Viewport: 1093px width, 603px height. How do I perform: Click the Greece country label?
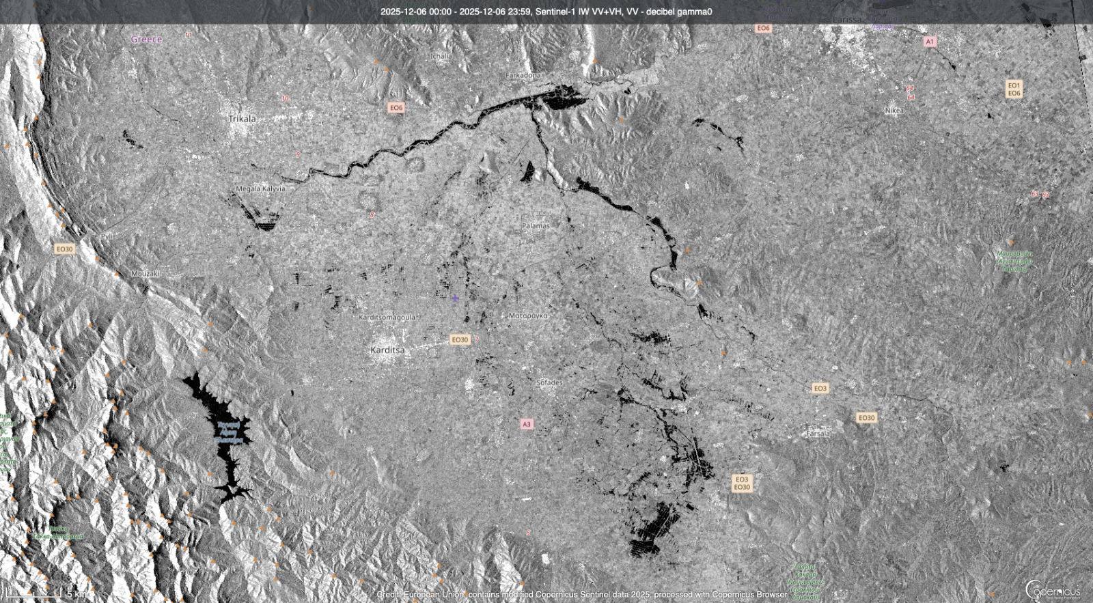[146, 40]
